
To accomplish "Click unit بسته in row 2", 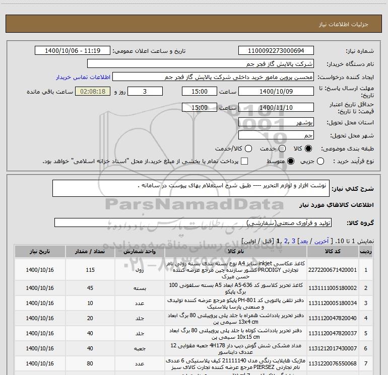I will coord(140,288).
